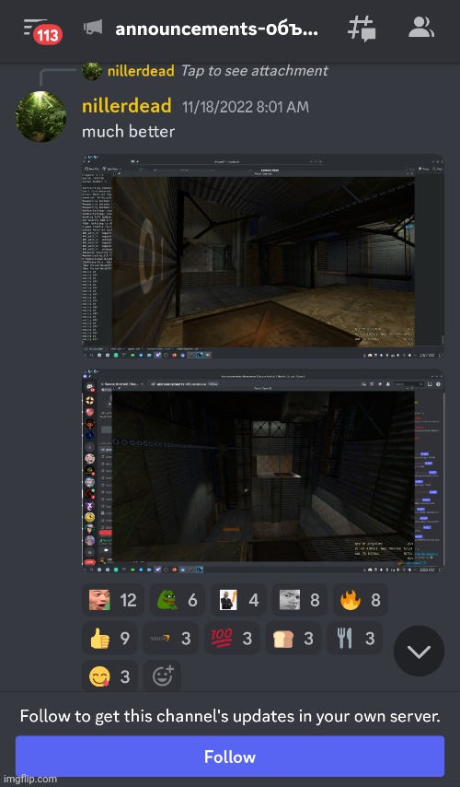This screenshot has width=460, height=787.
Task: Toggle the thumbs up reaction
Action: pos(109,638)
